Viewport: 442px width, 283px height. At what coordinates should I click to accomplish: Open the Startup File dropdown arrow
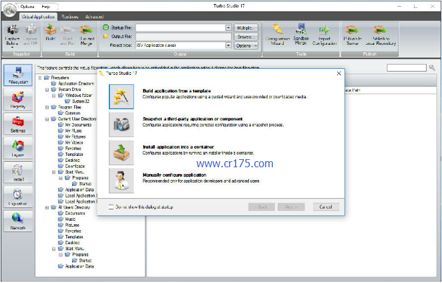click(x=228, y=27)
